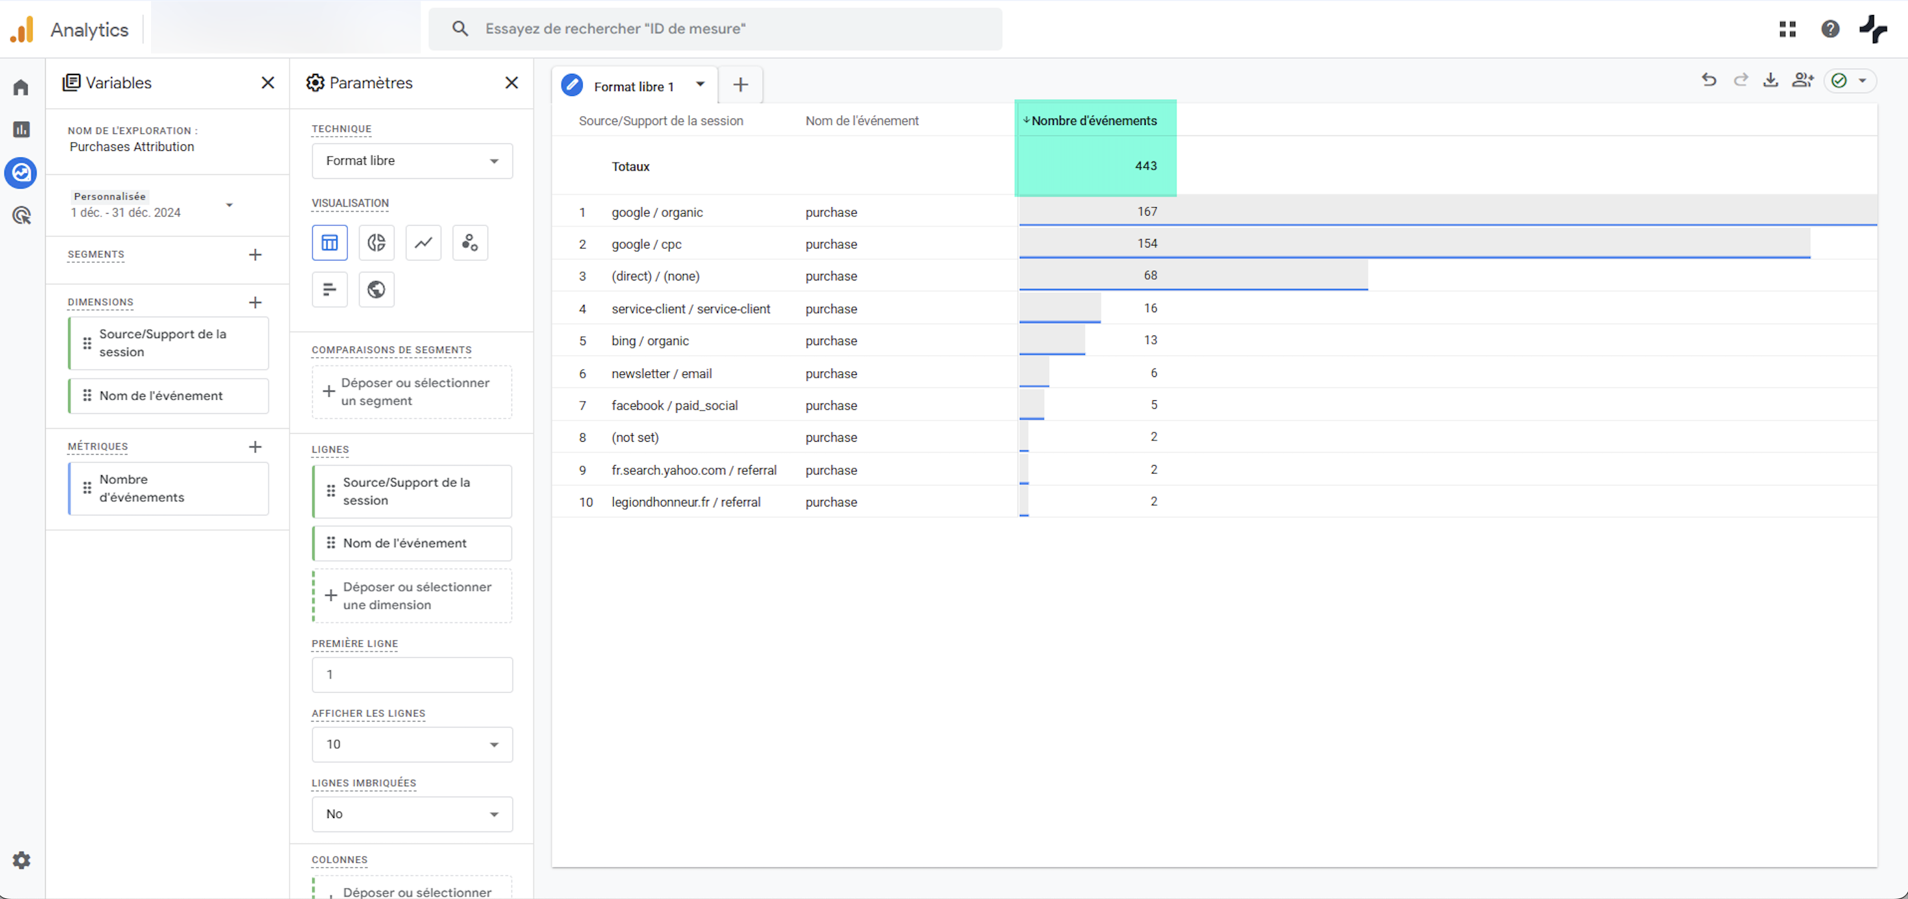Screen dimensions: 1908x899
Task: Click the Première ligne input field
Action: click(x=412, y=675)
